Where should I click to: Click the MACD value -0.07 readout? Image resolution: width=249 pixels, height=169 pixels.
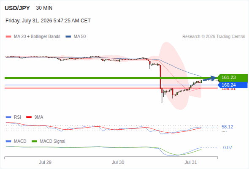(227, 147)
